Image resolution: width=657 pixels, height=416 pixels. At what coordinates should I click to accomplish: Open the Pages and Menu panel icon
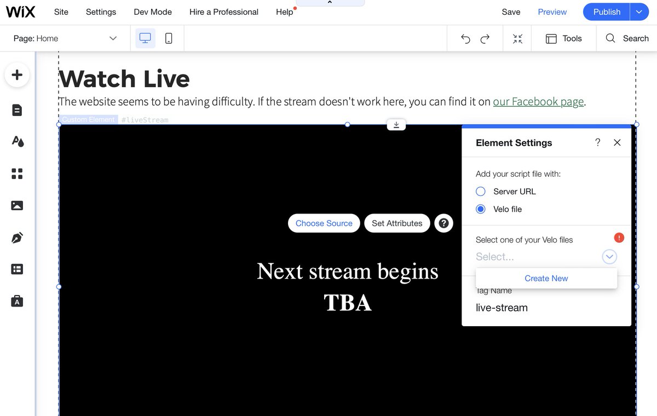[x=17, y=110]
